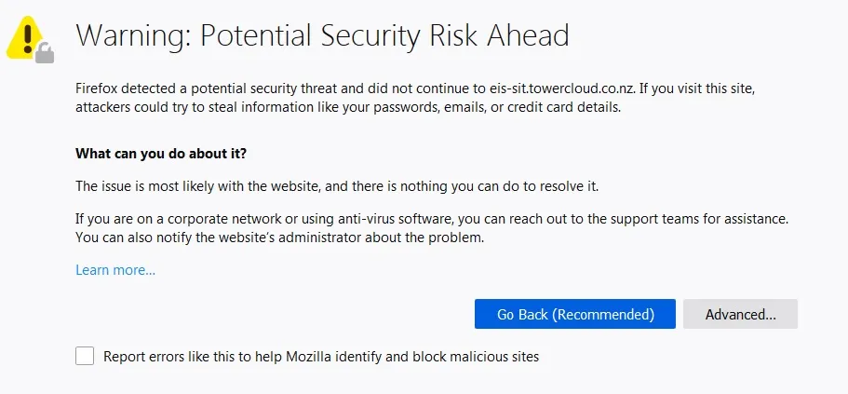Open the Learn more... link

(115, 270)
